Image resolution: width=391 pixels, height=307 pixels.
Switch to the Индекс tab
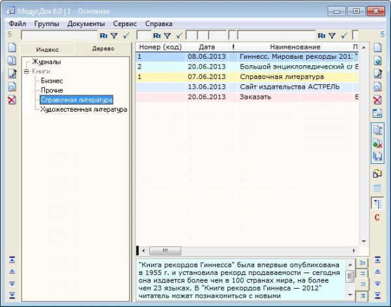(47, 49)
